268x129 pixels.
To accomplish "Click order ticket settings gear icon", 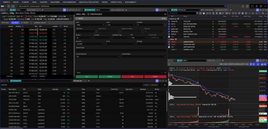I will click(x=165, y=14).
